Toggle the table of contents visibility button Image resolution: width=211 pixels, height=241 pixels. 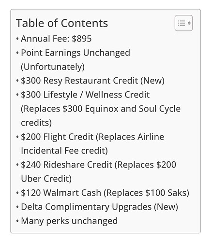[x=183, y=23]
